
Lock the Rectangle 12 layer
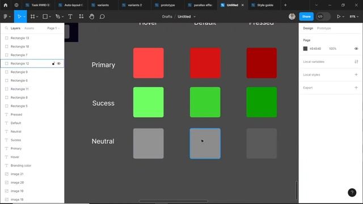point(53,63)
